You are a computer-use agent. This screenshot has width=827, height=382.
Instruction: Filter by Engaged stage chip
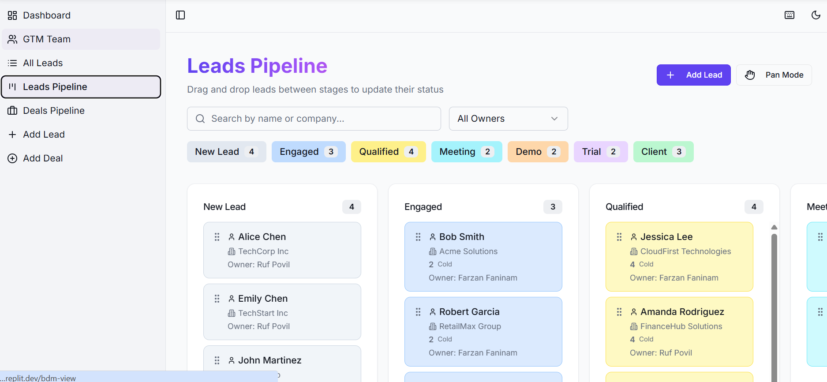(x=308, y=152)
